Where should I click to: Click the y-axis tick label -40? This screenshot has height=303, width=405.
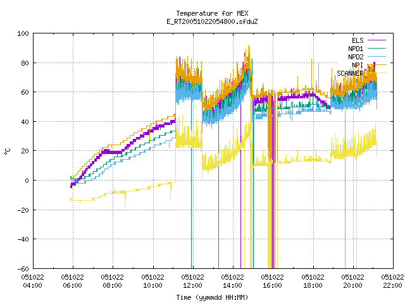(23, 239)
